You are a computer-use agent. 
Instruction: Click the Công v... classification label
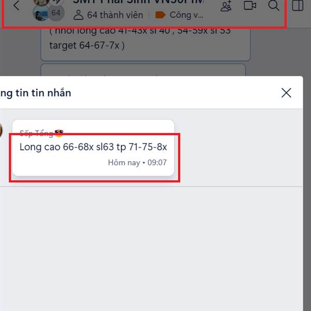click(x=187, y=15)
